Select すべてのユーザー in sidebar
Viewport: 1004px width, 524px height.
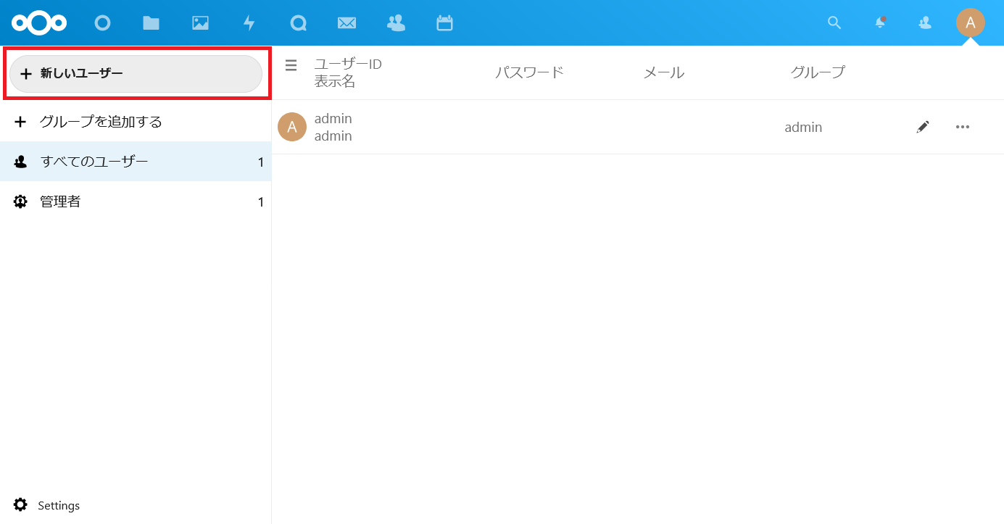coord(136,162)
